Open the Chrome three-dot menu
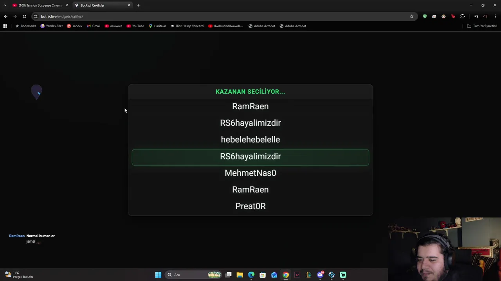Viewport: 501px width, 281px height. pos(495,16)
